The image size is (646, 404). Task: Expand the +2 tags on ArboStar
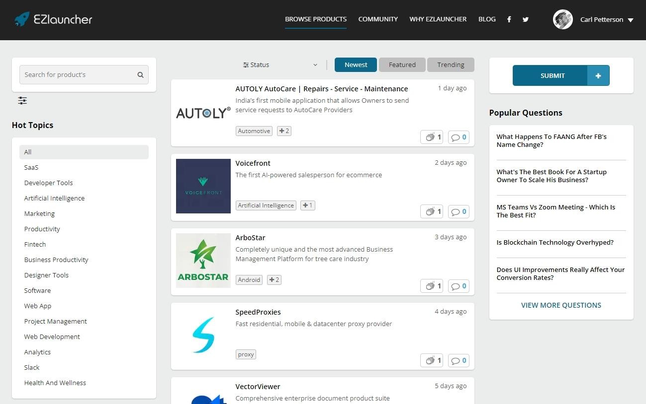pyautogui.click(x=274, y=280)
